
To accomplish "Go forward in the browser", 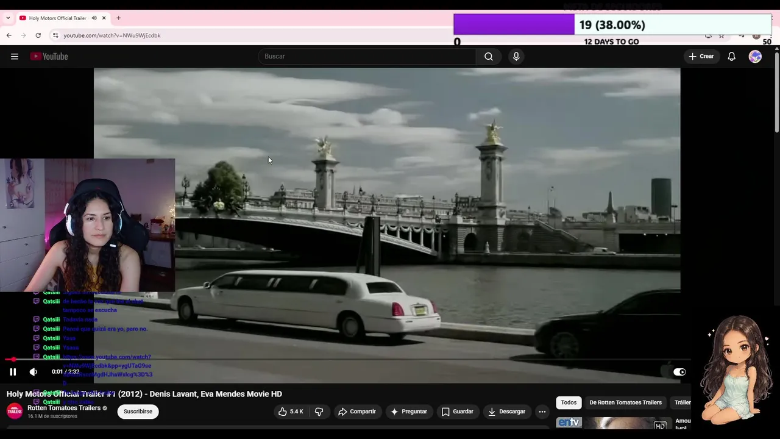I will pos(23,35).
